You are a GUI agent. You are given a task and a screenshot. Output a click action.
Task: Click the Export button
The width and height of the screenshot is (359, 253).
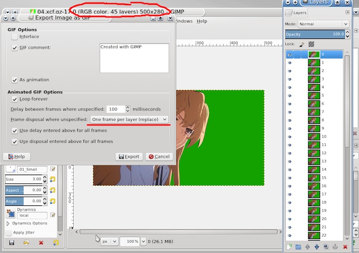pyautogui.click(x=129, y=157)
